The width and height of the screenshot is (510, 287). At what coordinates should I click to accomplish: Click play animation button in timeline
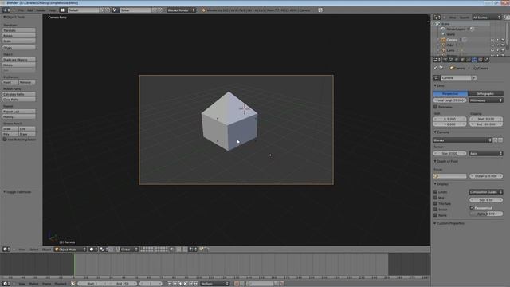click(x=186, y=284)
